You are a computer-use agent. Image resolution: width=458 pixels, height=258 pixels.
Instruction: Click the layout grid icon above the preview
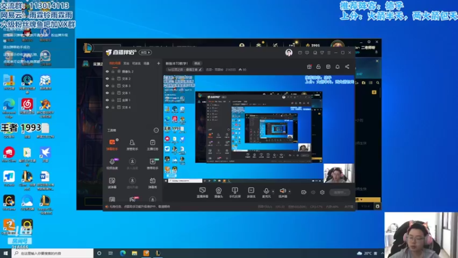coord(328,67)
